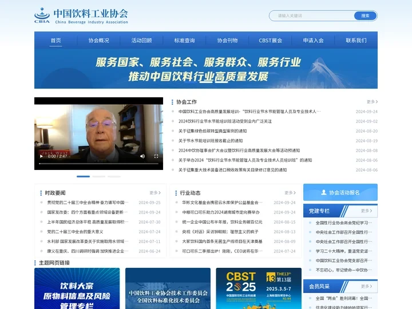Open the 联系我们 menu item

click(356, 41)
